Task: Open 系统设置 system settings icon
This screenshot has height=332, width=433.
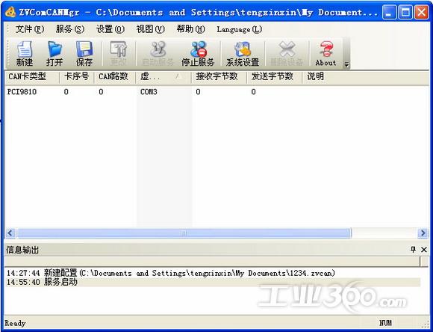Action: [x=243, y=54]
